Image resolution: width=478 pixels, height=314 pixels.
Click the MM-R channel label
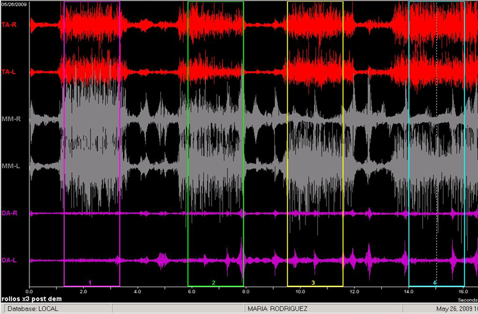tap(9, 120)
